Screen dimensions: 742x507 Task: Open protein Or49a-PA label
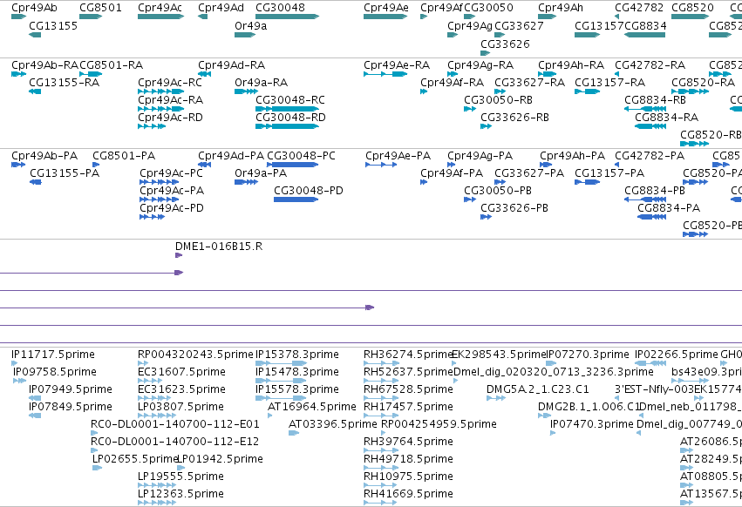click(x=261, y=173)
